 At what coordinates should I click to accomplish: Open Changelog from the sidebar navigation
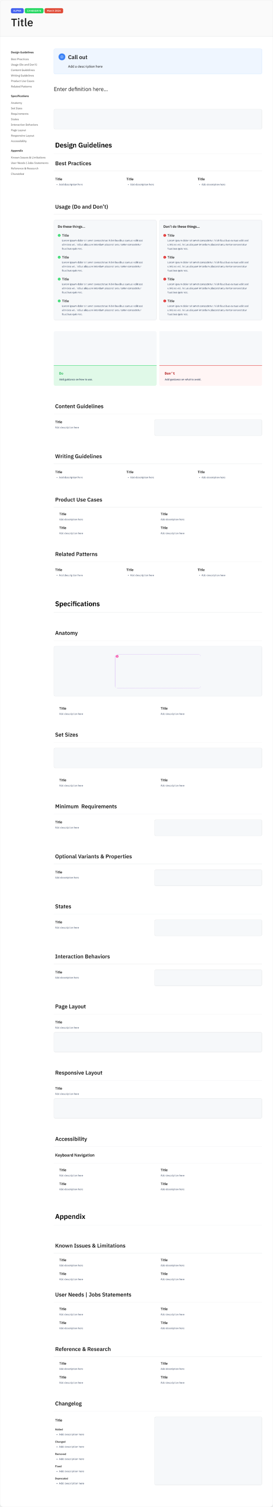tap(18, 174)
